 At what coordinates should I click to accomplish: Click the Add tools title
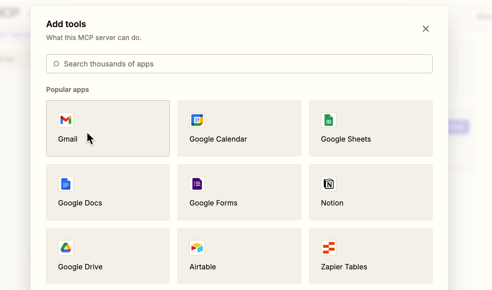click(x=66, y=24)
